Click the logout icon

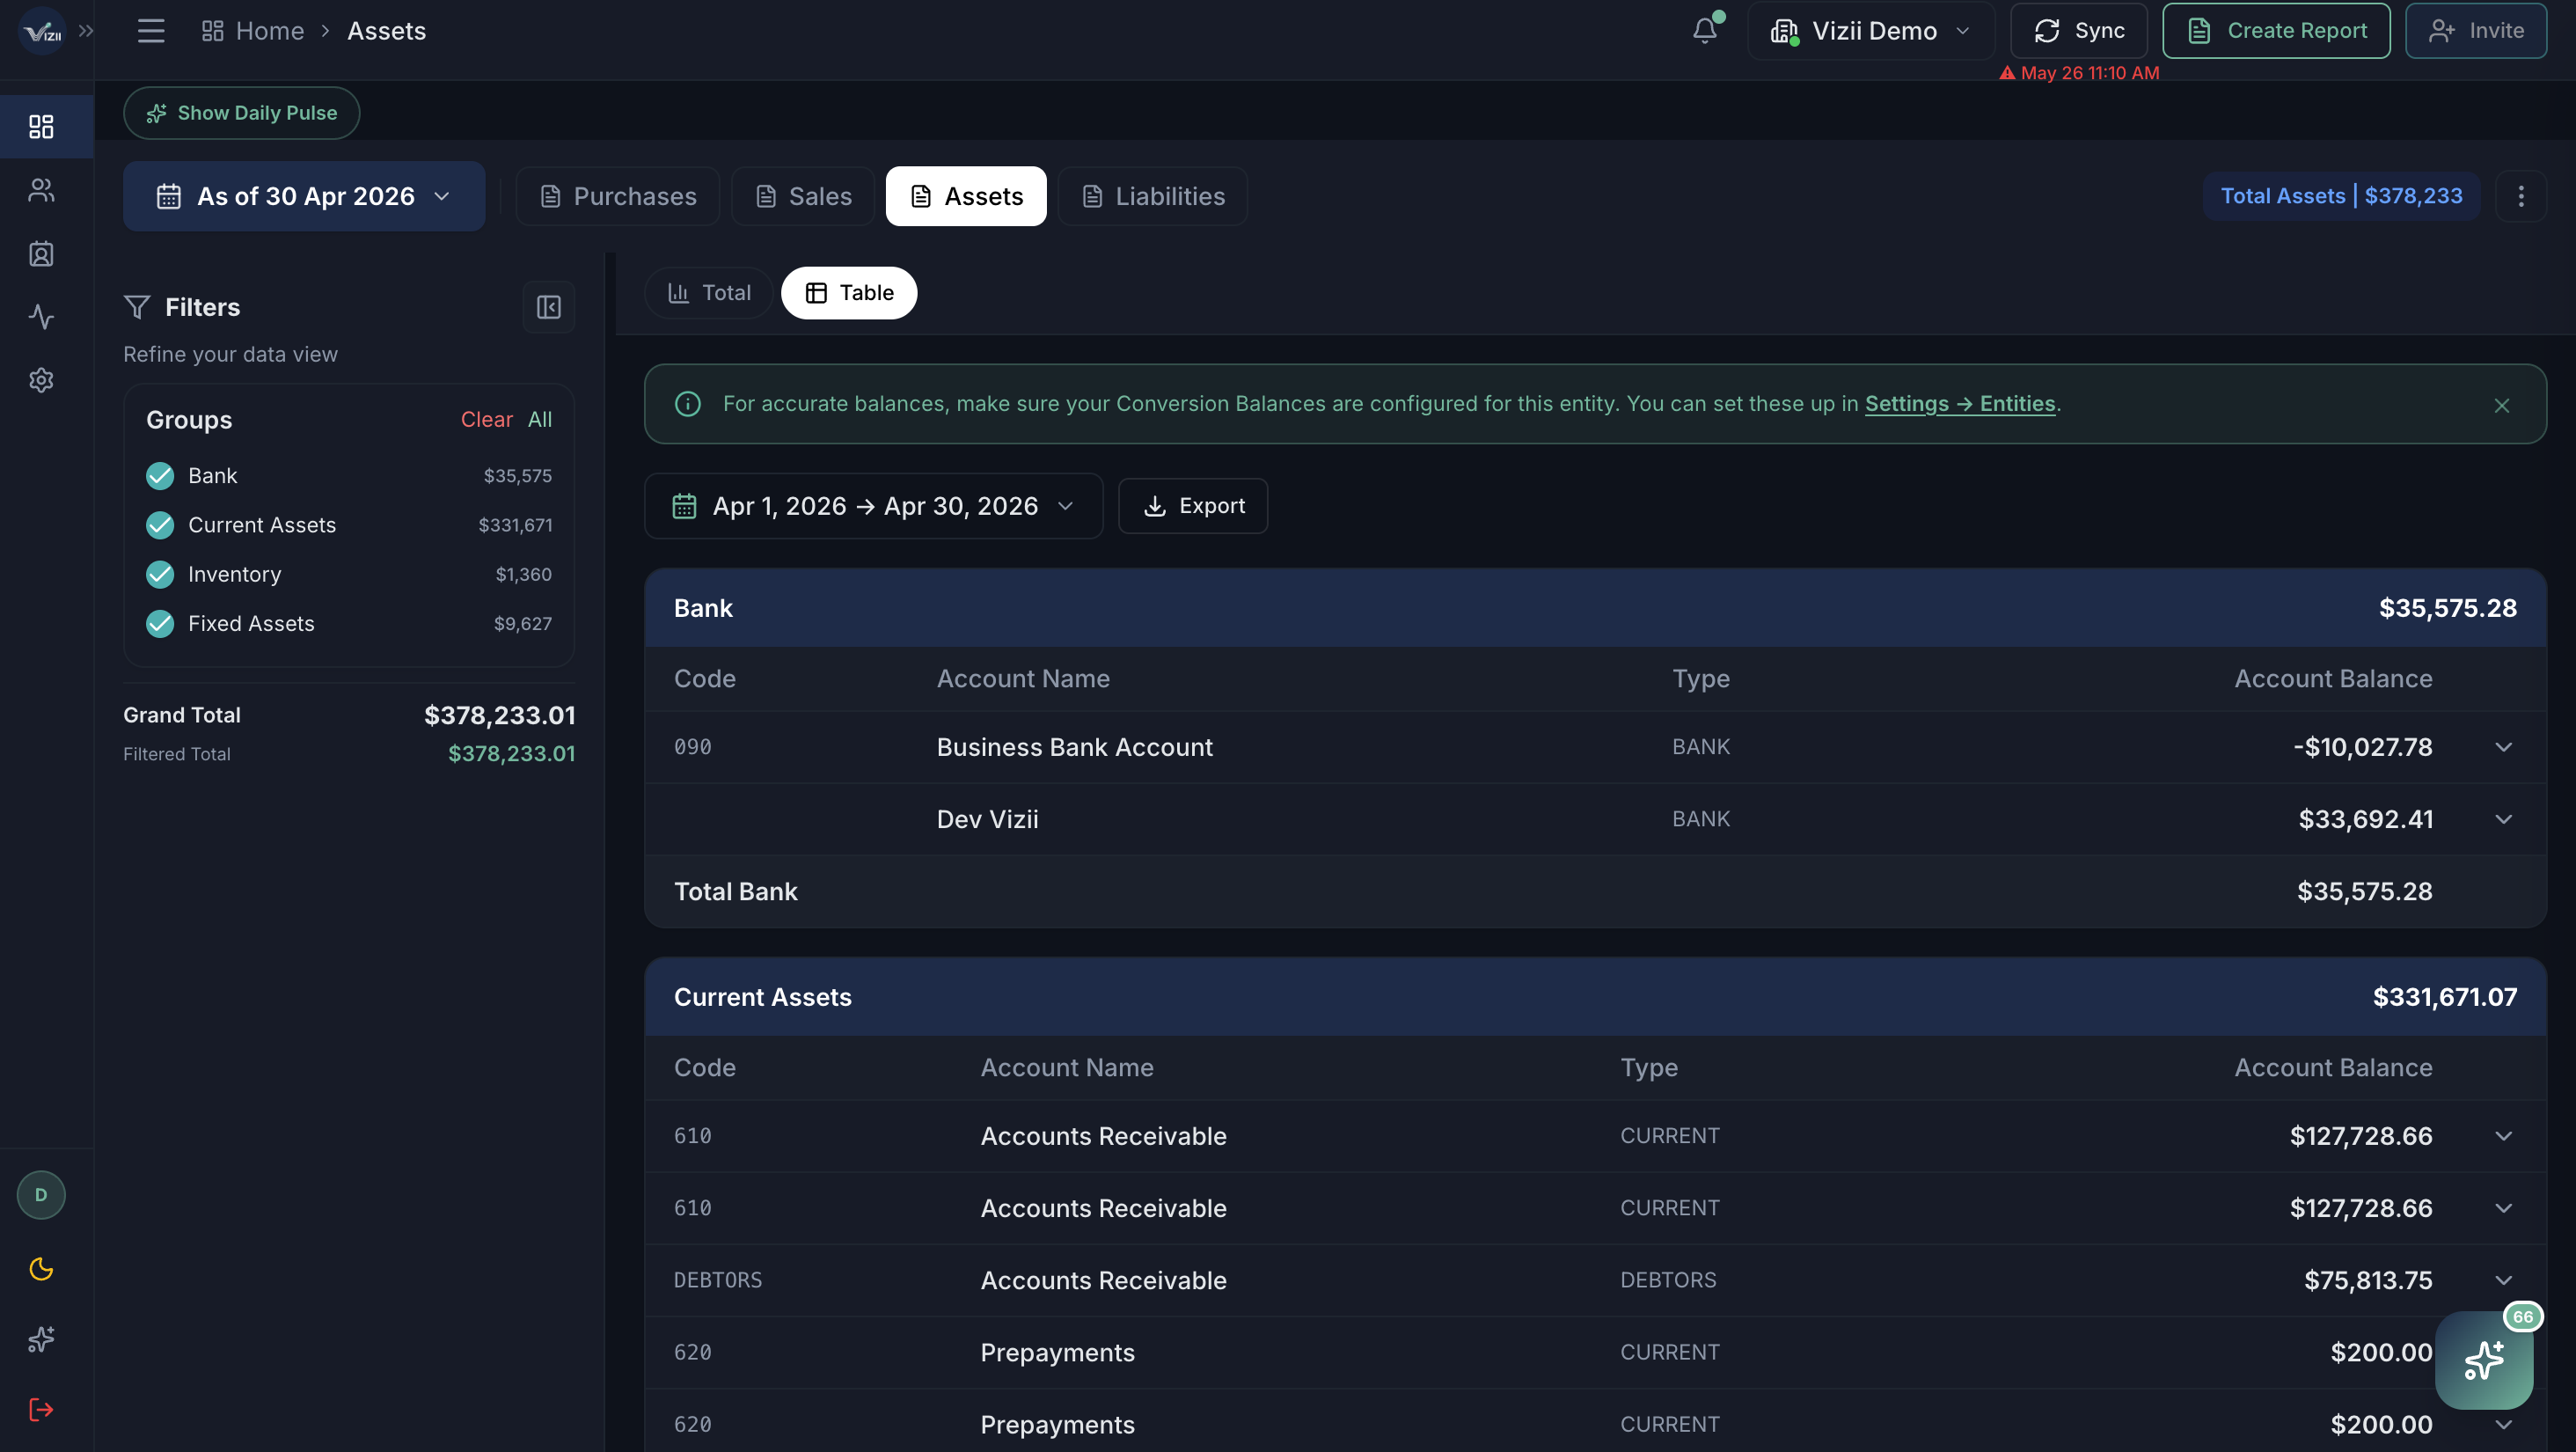(x=41, y=1409)
